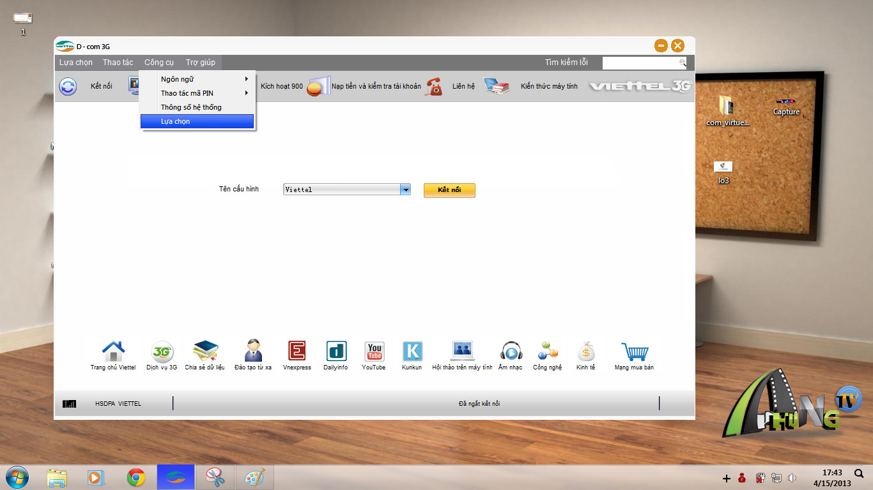Click the refresh sync icon beside Kết nối

68,86
